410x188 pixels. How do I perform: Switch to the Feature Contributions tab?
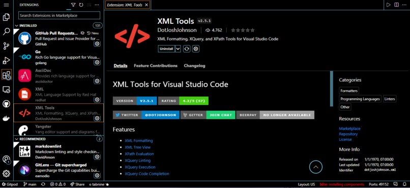[156, 65]
